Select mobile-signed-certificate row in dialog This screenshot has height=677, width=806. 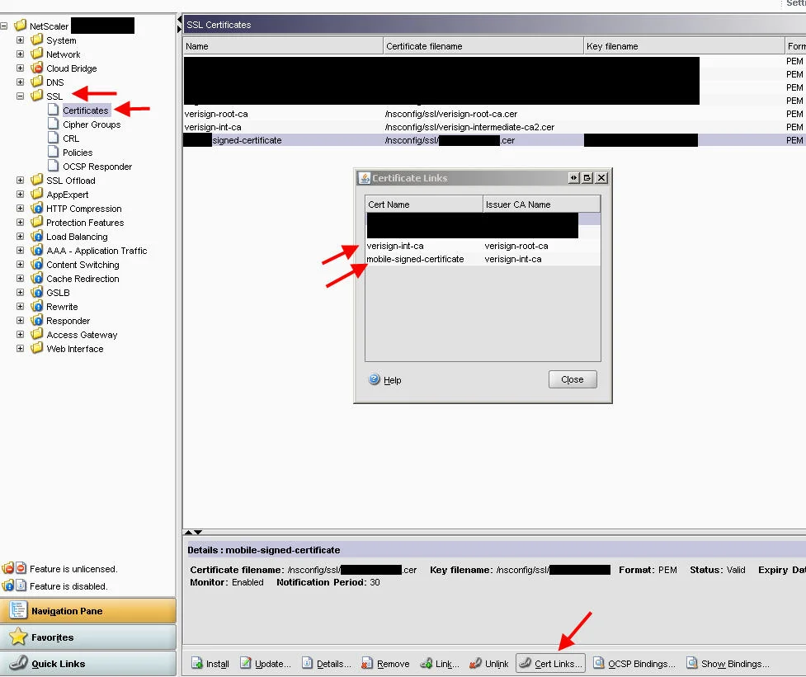(x=483, y=260)
